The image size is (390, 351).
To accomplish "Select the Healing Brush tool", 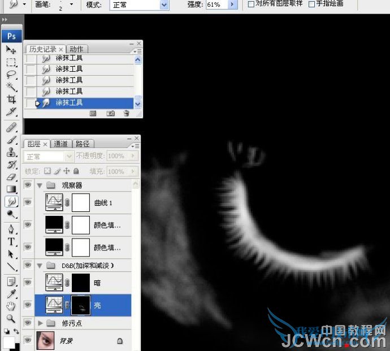I will 11,128.
